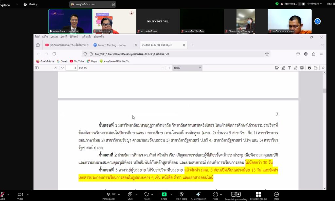Save the PDF with download icon
Screen dimensions: 335x201
(x=316, y=68)
